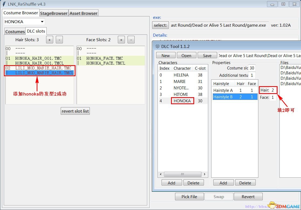This screenshot has width=301, height=210.
Task: Maximize the LNK_ReShuffle window
Action: (x=283, y=4)
